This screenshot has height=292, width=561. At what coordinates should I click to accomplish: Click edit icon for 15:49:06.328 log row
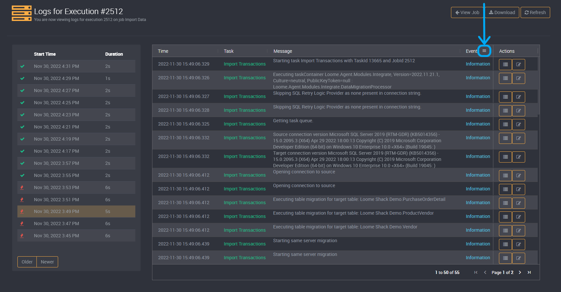pos(518,111)
